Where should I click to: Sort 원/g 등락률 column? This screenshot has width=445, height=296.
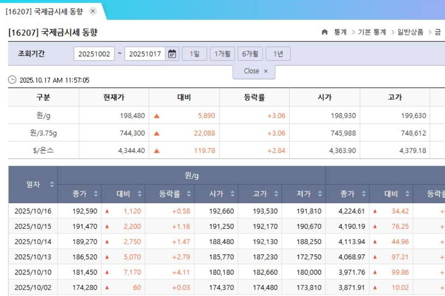pyautogui.click(x=188, y=194)
